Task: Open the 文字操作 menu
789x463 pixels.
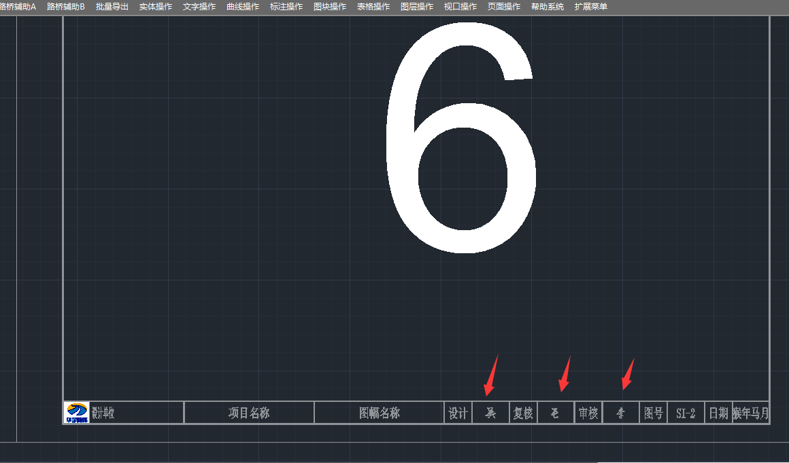Action: tap(199, 7)
